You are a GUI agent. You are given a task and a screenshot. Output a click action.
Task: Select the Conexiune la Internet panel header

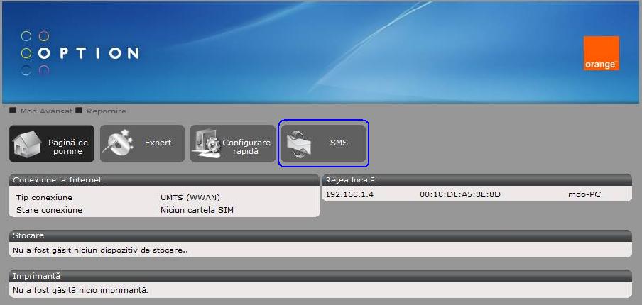pyautogui.click(x=164, y=180)
